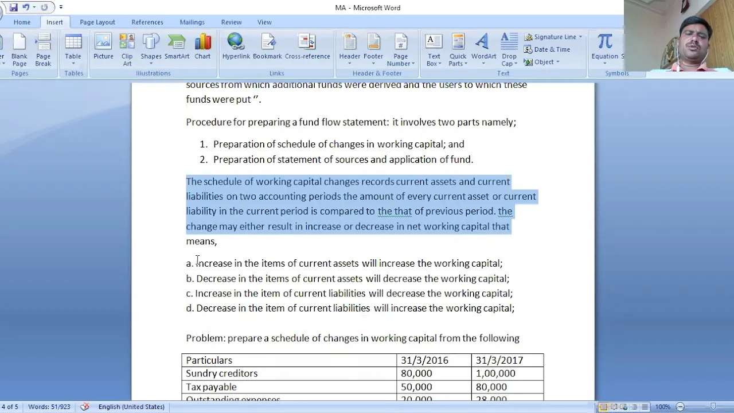Screen dimensions: 734x413
Task: Click list item 'Preparation of statement of sources'
Action: tap(343, 159)
